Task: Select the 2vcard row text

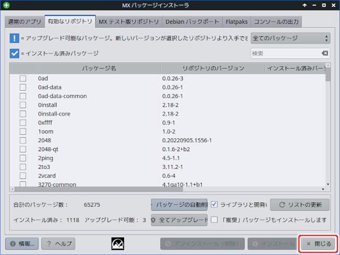Action: [47, 176]
